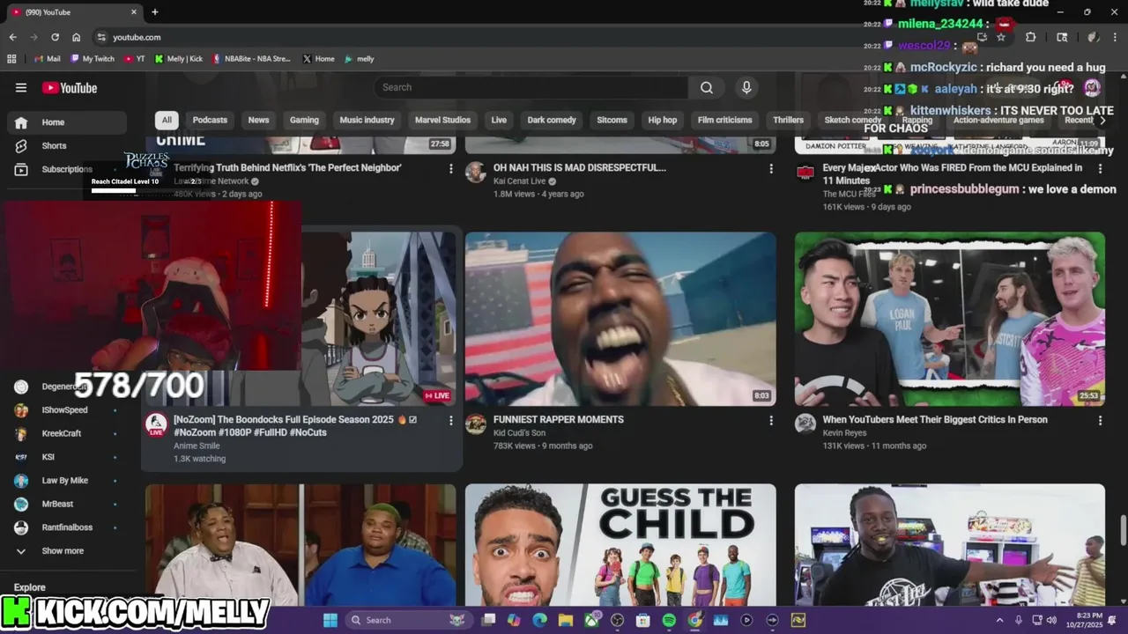Open the My Twitch bookmark
The image size is (1128, 634).
click(x=92, y=59)
